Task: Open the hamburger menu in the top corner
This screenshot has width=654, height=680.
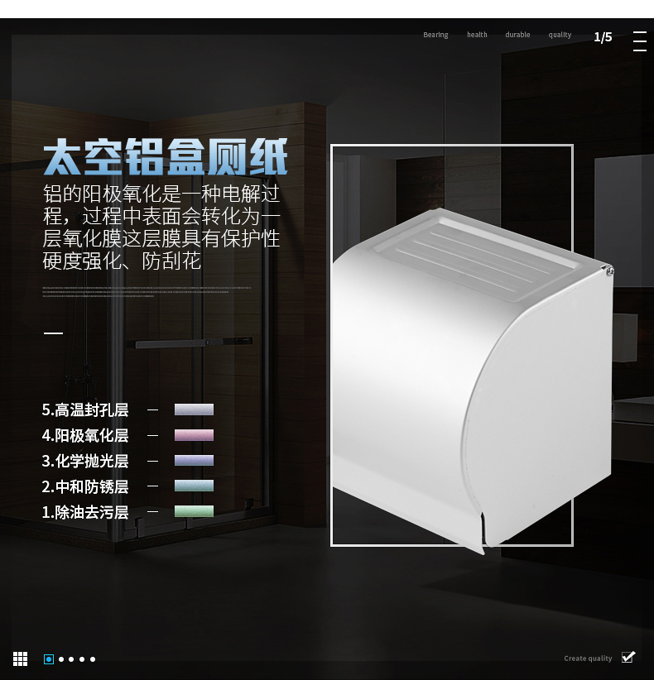Action: tap(639, 41)
